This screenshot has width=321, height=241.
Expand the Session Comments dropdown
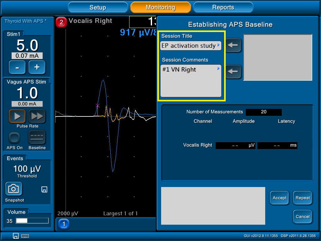[218, 68]
